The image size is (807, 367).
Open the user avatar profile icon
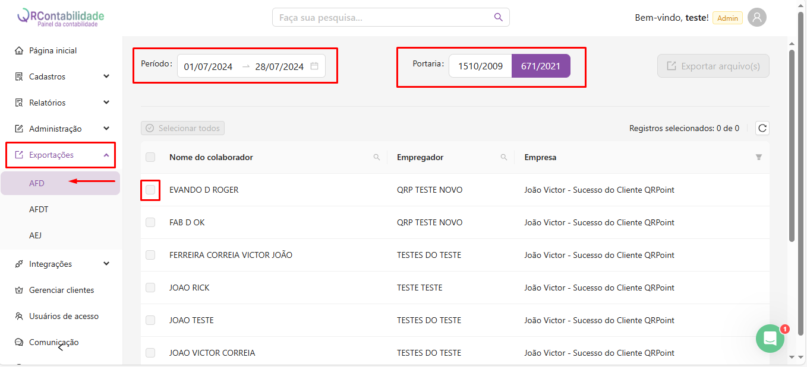(756, 17)
